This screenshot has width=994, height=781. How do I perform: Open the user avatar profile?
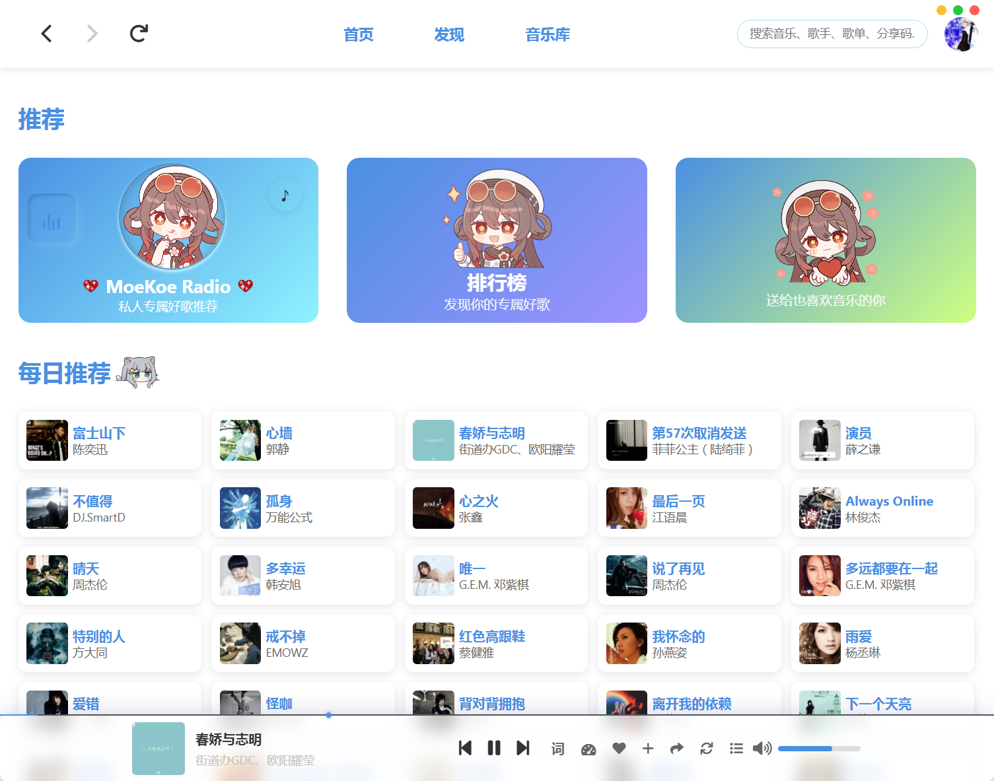[x=961, y=34]
